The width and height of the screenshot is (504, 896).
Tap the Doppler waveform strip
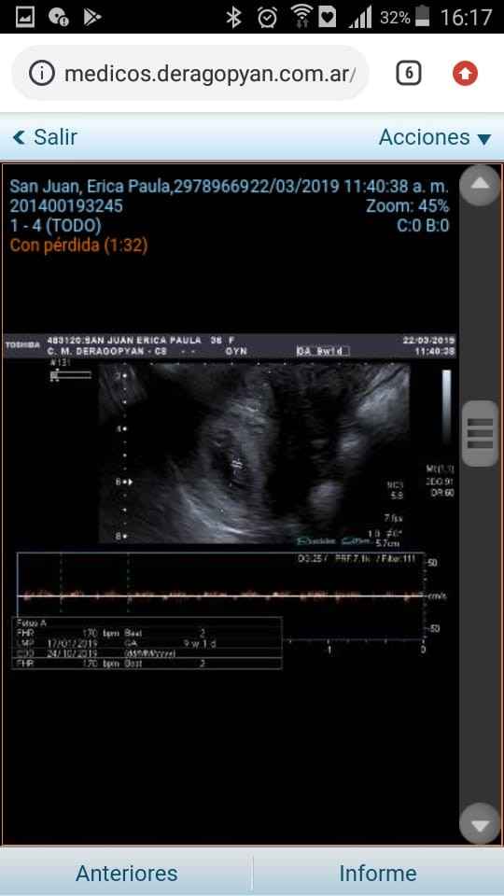(220, 595)
